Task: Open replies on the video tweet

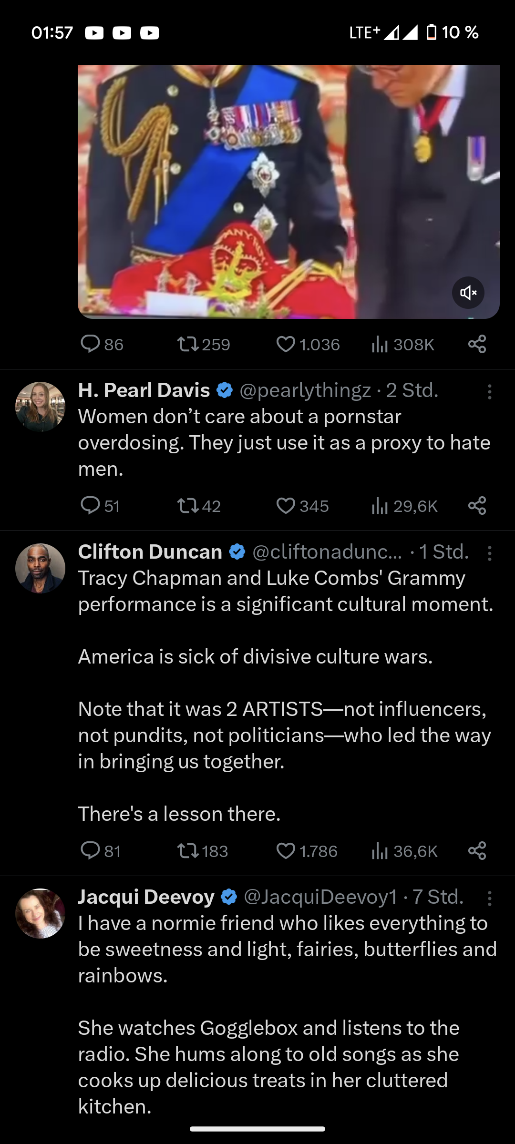Action: coord(90,344)
